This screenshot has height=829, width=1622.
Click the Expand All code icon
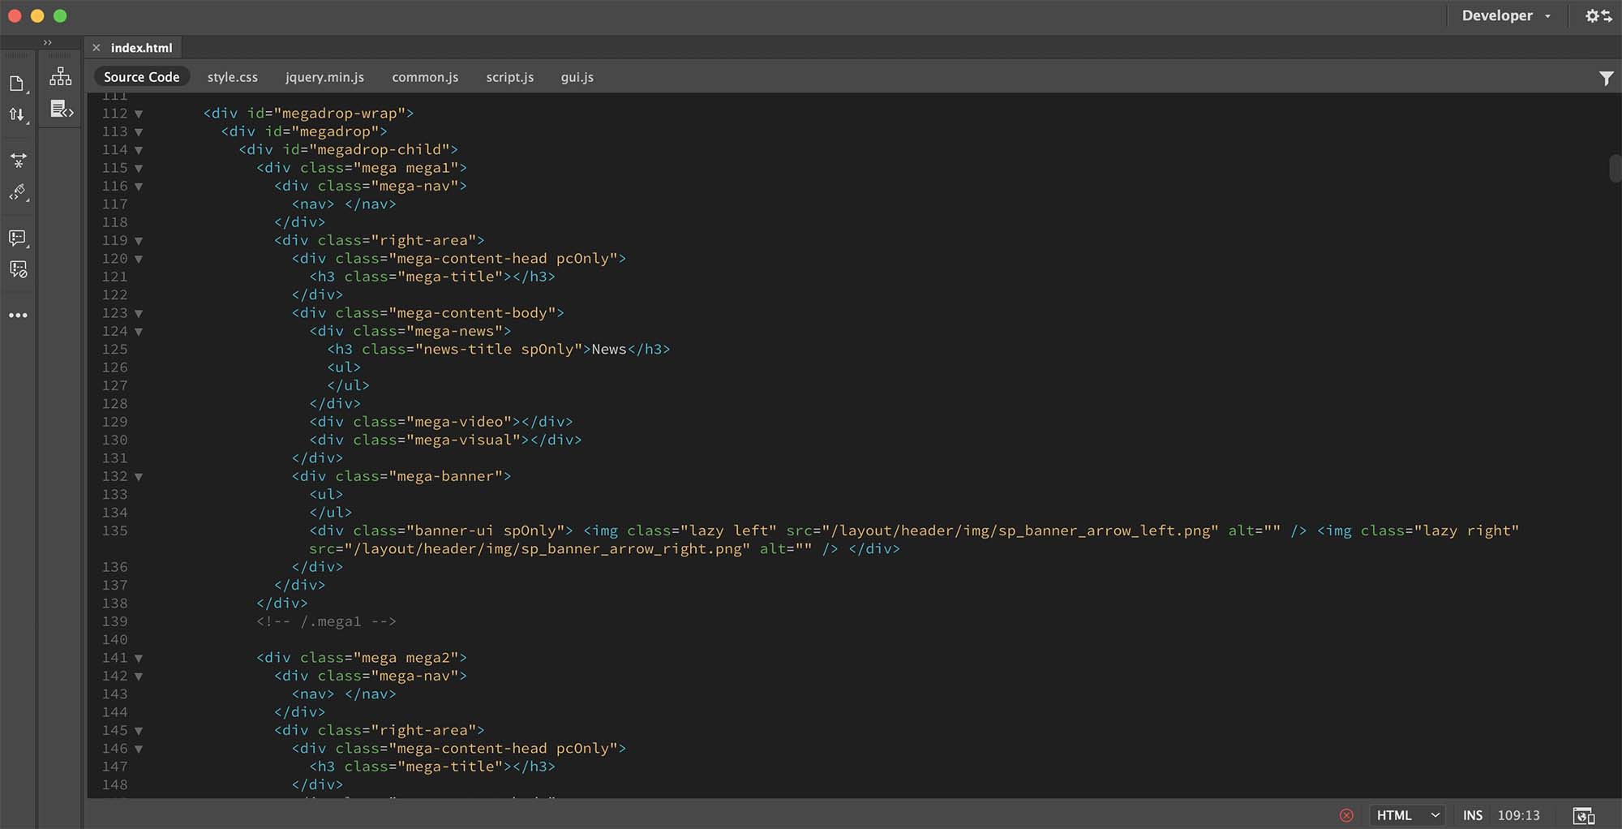18,161
